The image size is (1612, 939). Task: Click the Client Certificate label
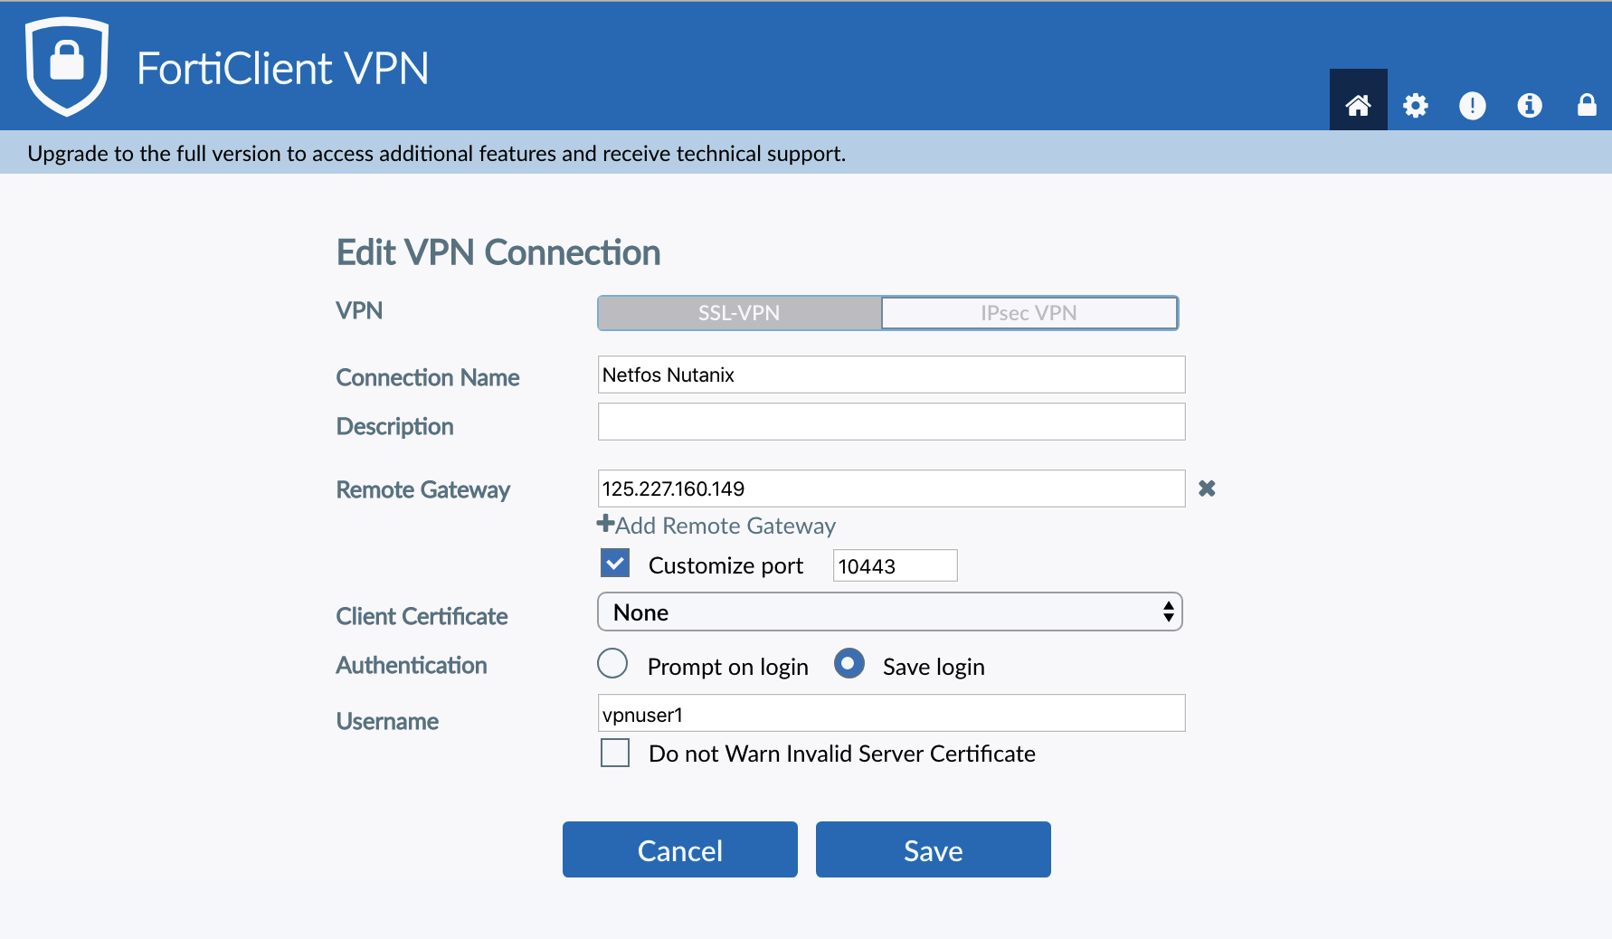[x=422, y=616]
